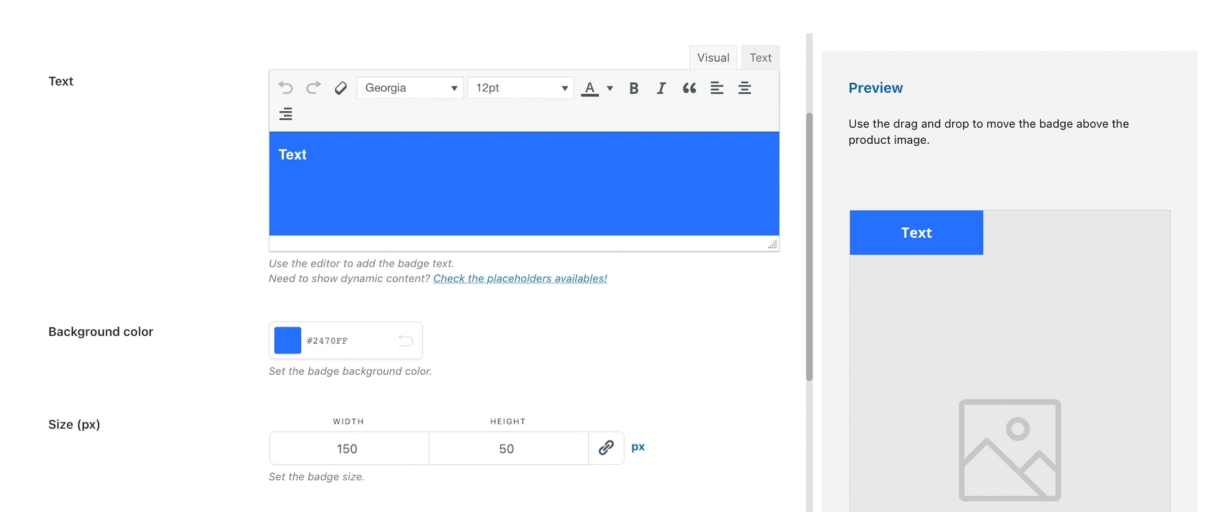Open the blue background color swatch
This screenshot has height=512, width=1230.
click(287, 340)
